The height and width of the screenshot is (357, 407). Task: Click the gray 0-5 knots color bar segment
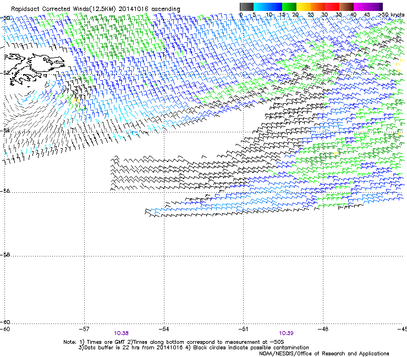point(246,7)
